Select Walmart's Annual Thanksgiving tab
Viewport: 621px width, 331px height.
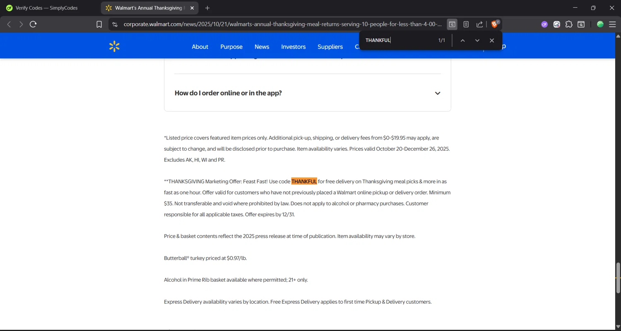(149, 8)
